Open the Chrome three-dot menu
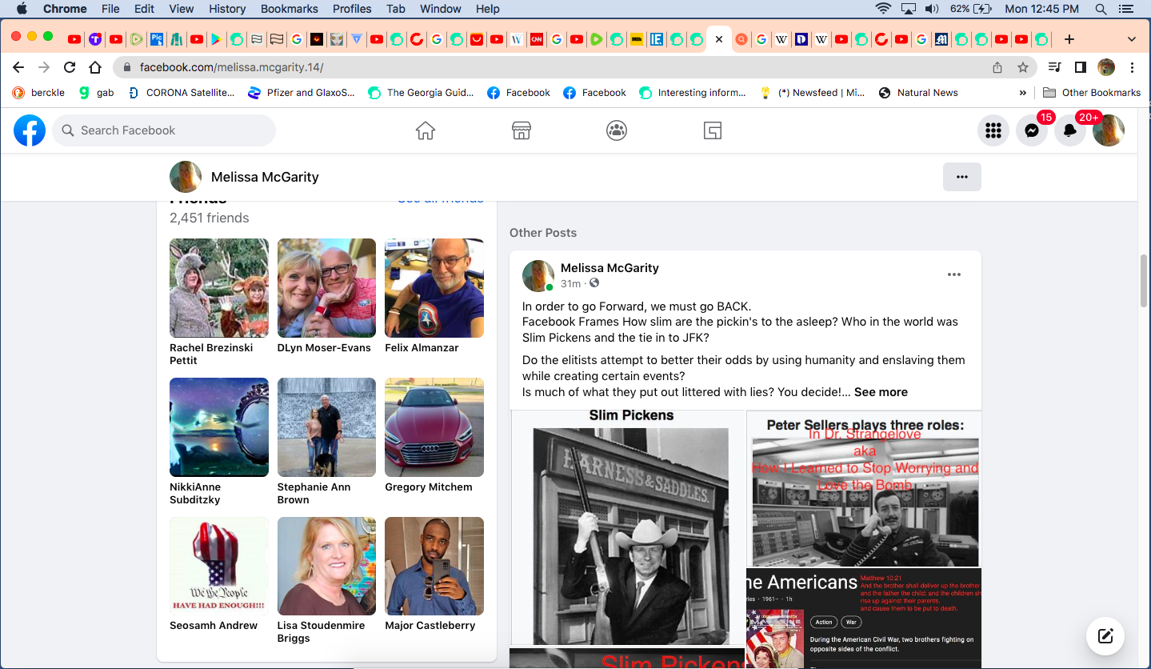 (1133, 67)
